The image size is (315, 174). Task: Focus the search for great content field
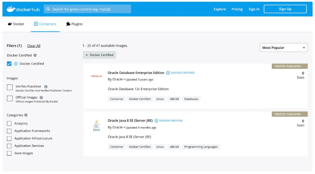[87, 9]
